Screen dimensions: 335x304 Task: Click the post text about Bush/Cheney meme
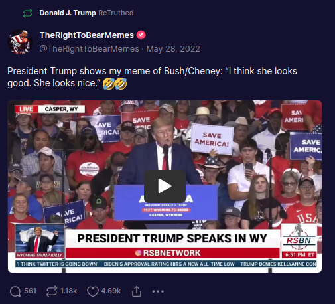152,77
